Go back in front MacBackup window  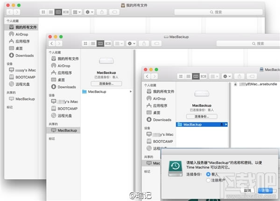147,76
